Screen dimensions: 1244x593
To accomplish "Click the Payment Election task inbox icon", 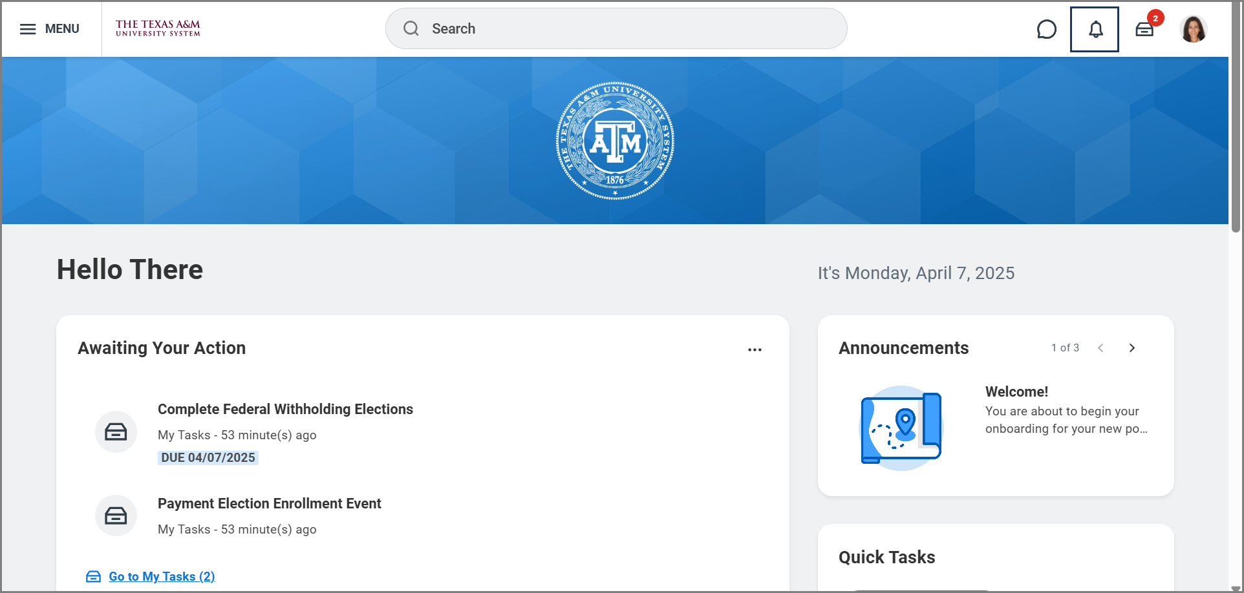I will coord(116,515).
